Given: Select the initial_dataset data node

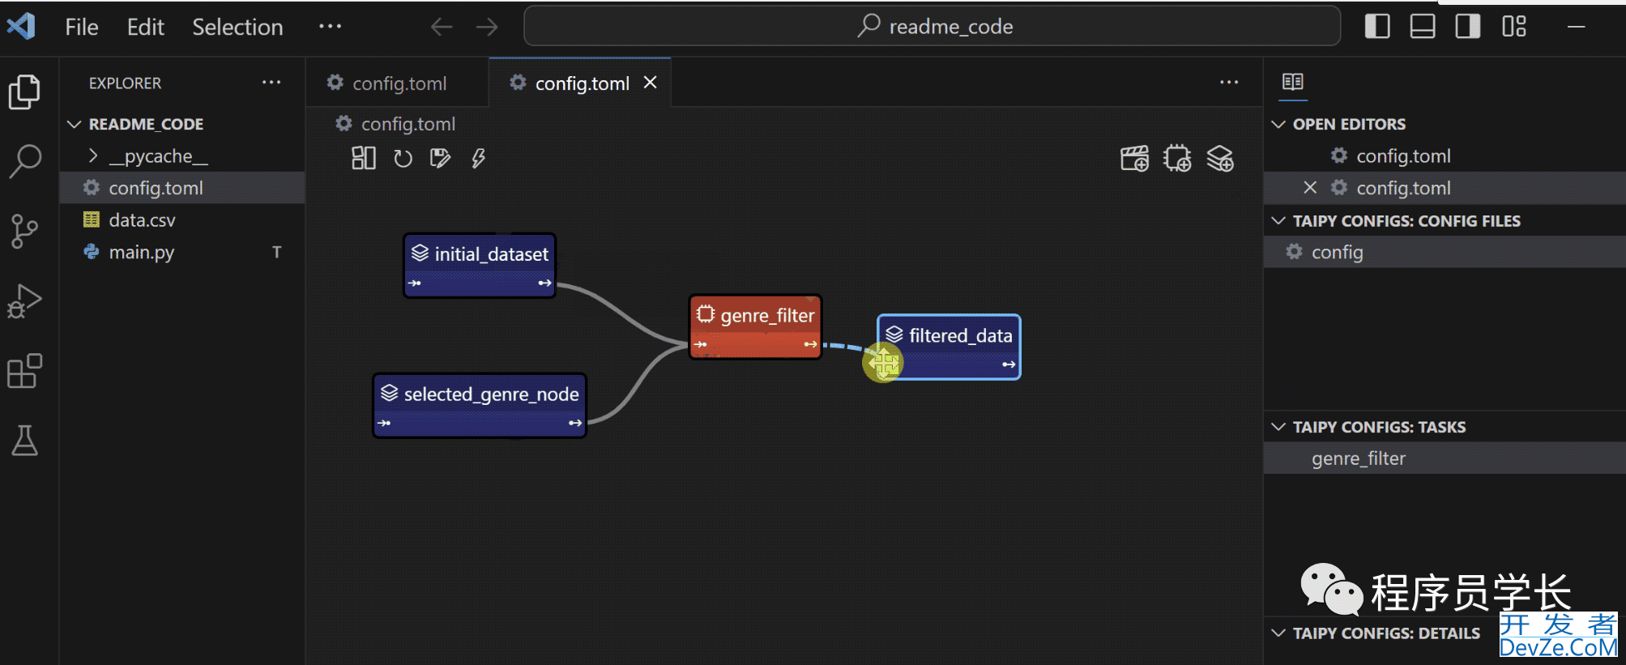Looking at the screenshot, I should click(480, 266).
